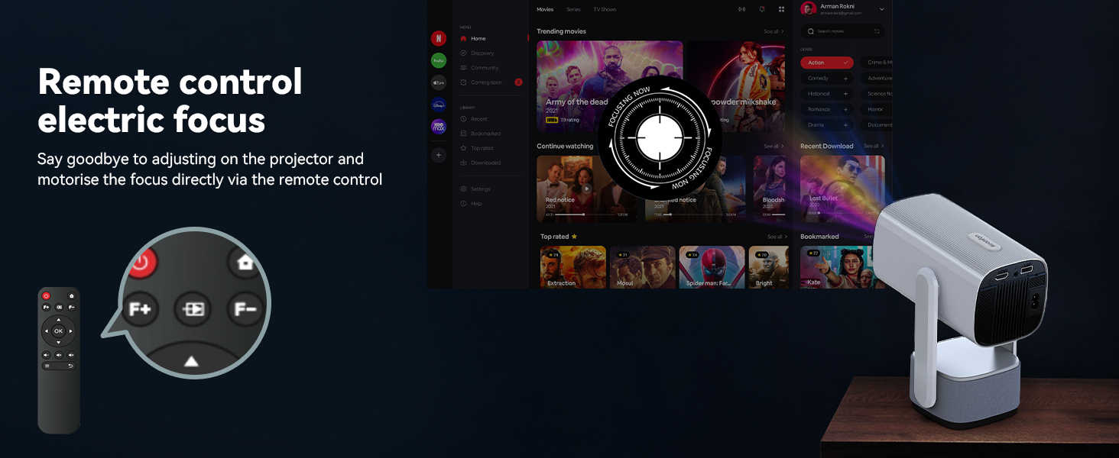Open the Apple TV+ service icon
This screenshot has height=458, width=1119.
[x=439, y=82]
